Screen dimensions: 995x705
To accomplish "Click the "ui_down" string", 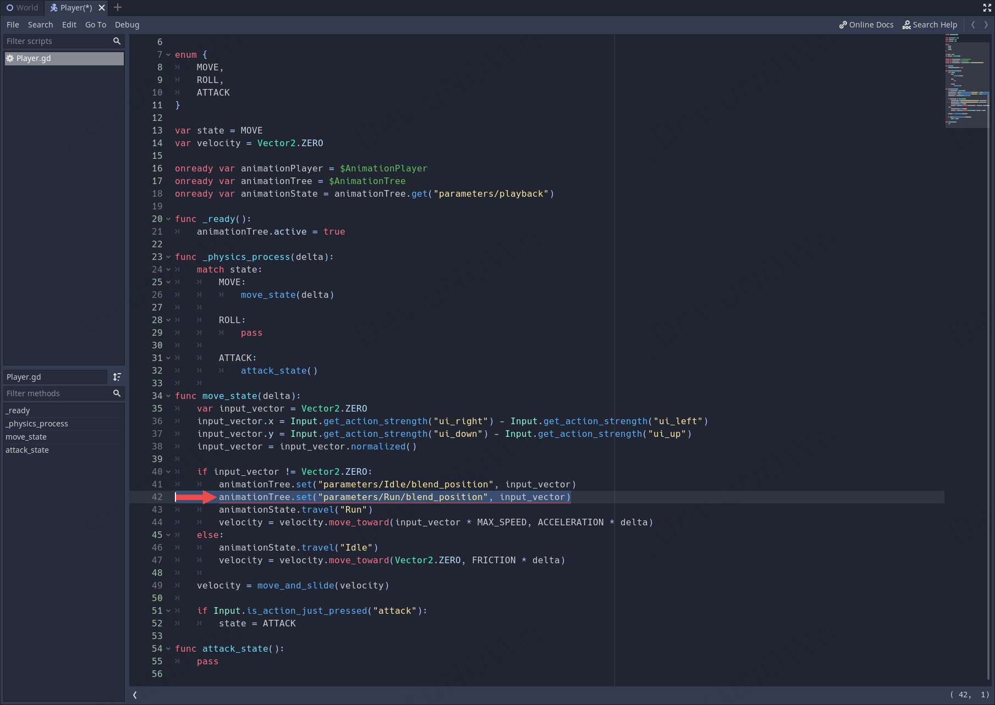I will pyautogui.click(x=458, y=434).
